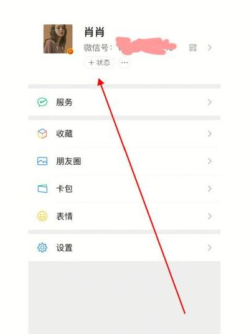This screenshot has height=334, width=249.
Task: Tap the 微信号 ID line
Action: pos(130,47)
